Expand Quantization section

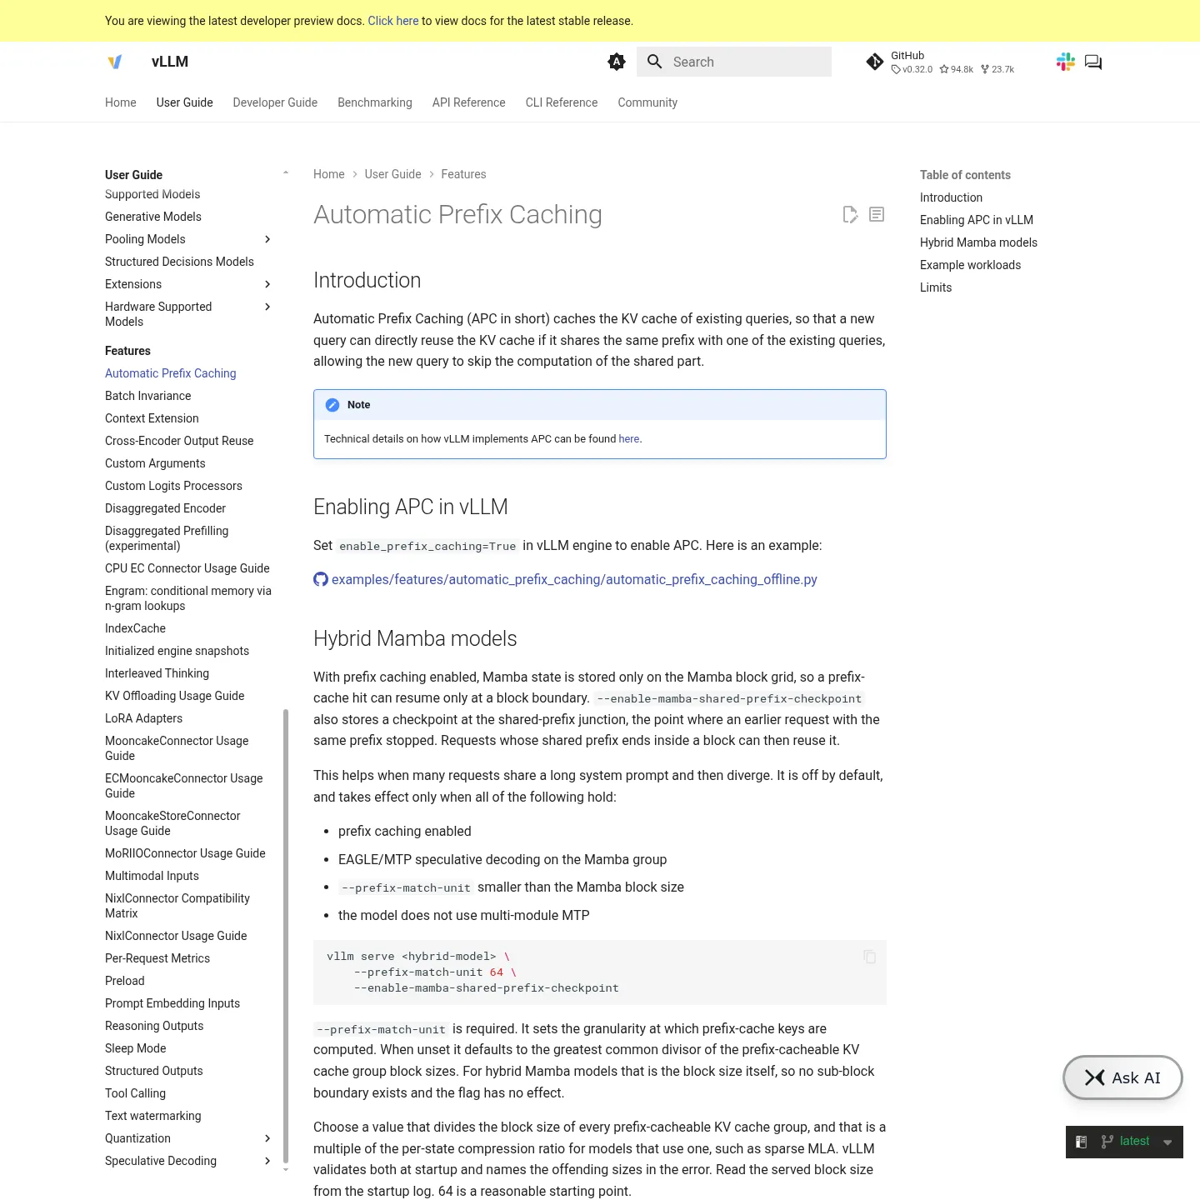pyautogui.click(x=267, y=1138)
